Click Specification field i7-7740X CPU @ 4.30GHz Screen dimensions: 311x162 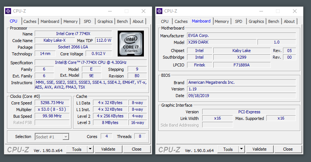pyautogui.click(x=91, y=62)
